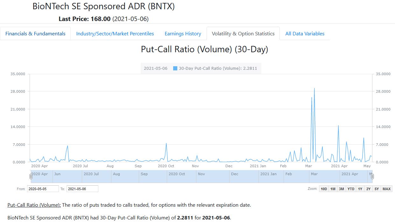Click the 30-Day Put-Call Ratio (Volume) legend label
The height and width of the screenshot is (222, 395).
218,68
